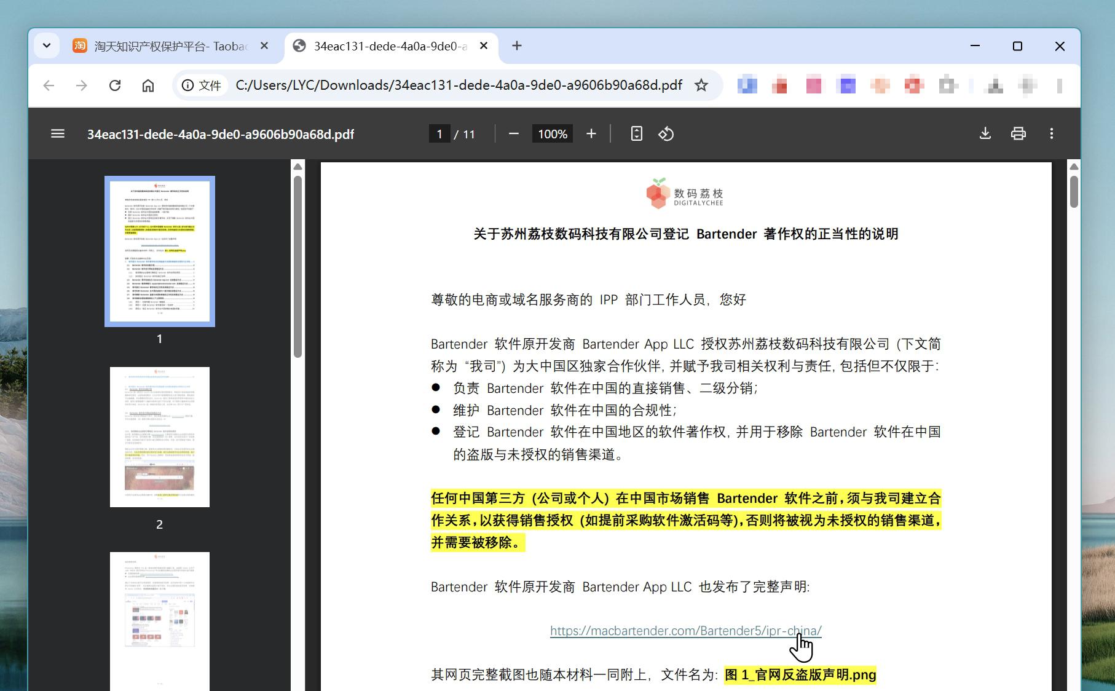Screen dimensions: 1115x691
Task: Rotate the PDF counterclockwise
Action: 666,134
